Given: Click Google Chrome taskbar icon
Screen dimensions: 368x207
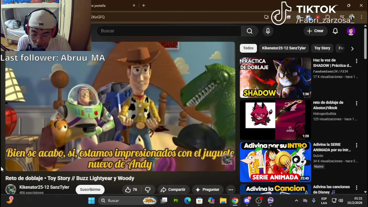Looking at the screenshot, I should pos(235,200).
